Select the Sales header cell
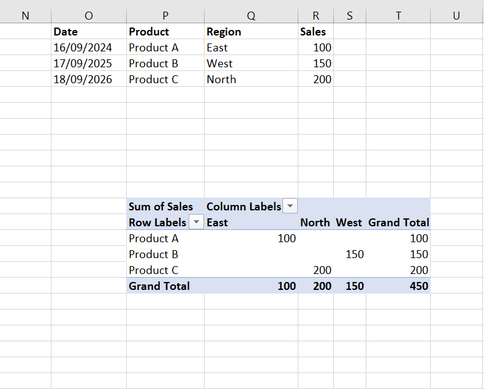484x389 pixels. (x=313, y=32)
